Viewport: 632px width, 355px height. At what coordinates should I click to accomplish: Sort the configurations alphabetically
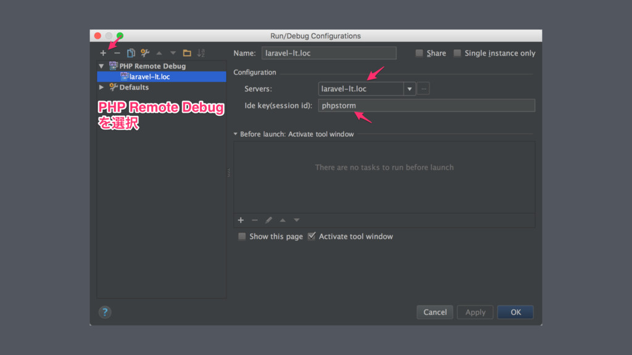[x=201, y=53]
